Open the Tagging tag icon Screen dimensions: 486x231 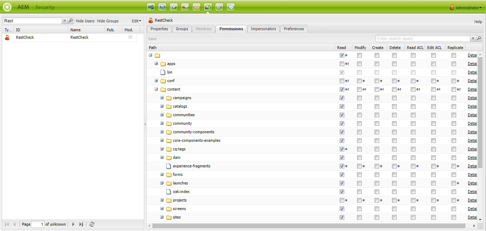[231, 7]
